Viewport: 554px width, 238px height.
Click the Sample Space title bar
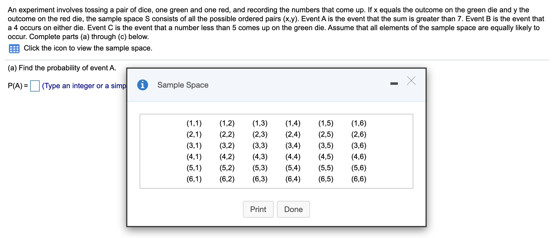[183, 85]
